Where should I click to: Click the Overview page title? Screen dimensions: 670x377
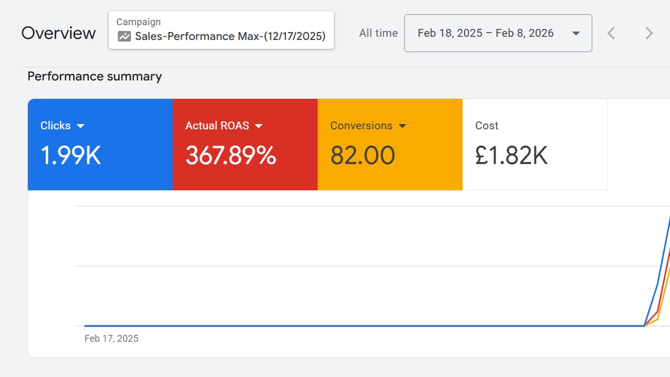coord(58,33)
